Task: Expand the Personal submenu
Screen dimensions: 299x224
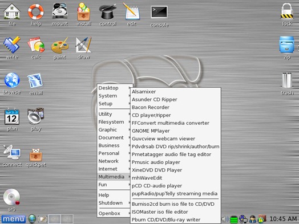Action: [x=115, y=153]
